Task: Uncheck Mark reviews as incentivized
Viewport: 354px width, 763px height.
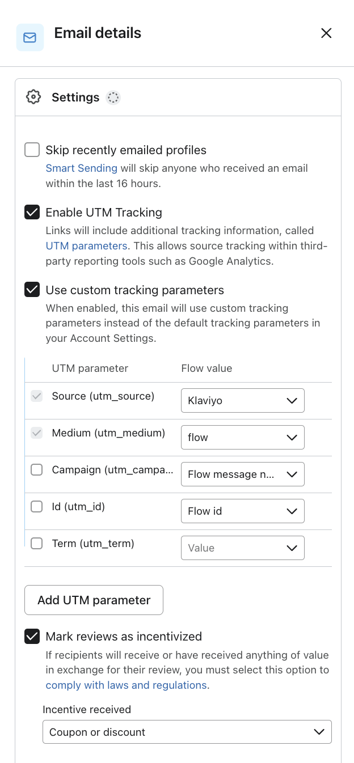Action: [32, 636]
